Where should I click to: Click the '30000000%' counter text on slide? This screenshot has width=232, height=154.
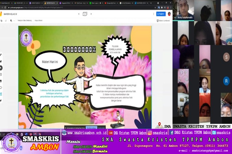[x=79, y=49]
